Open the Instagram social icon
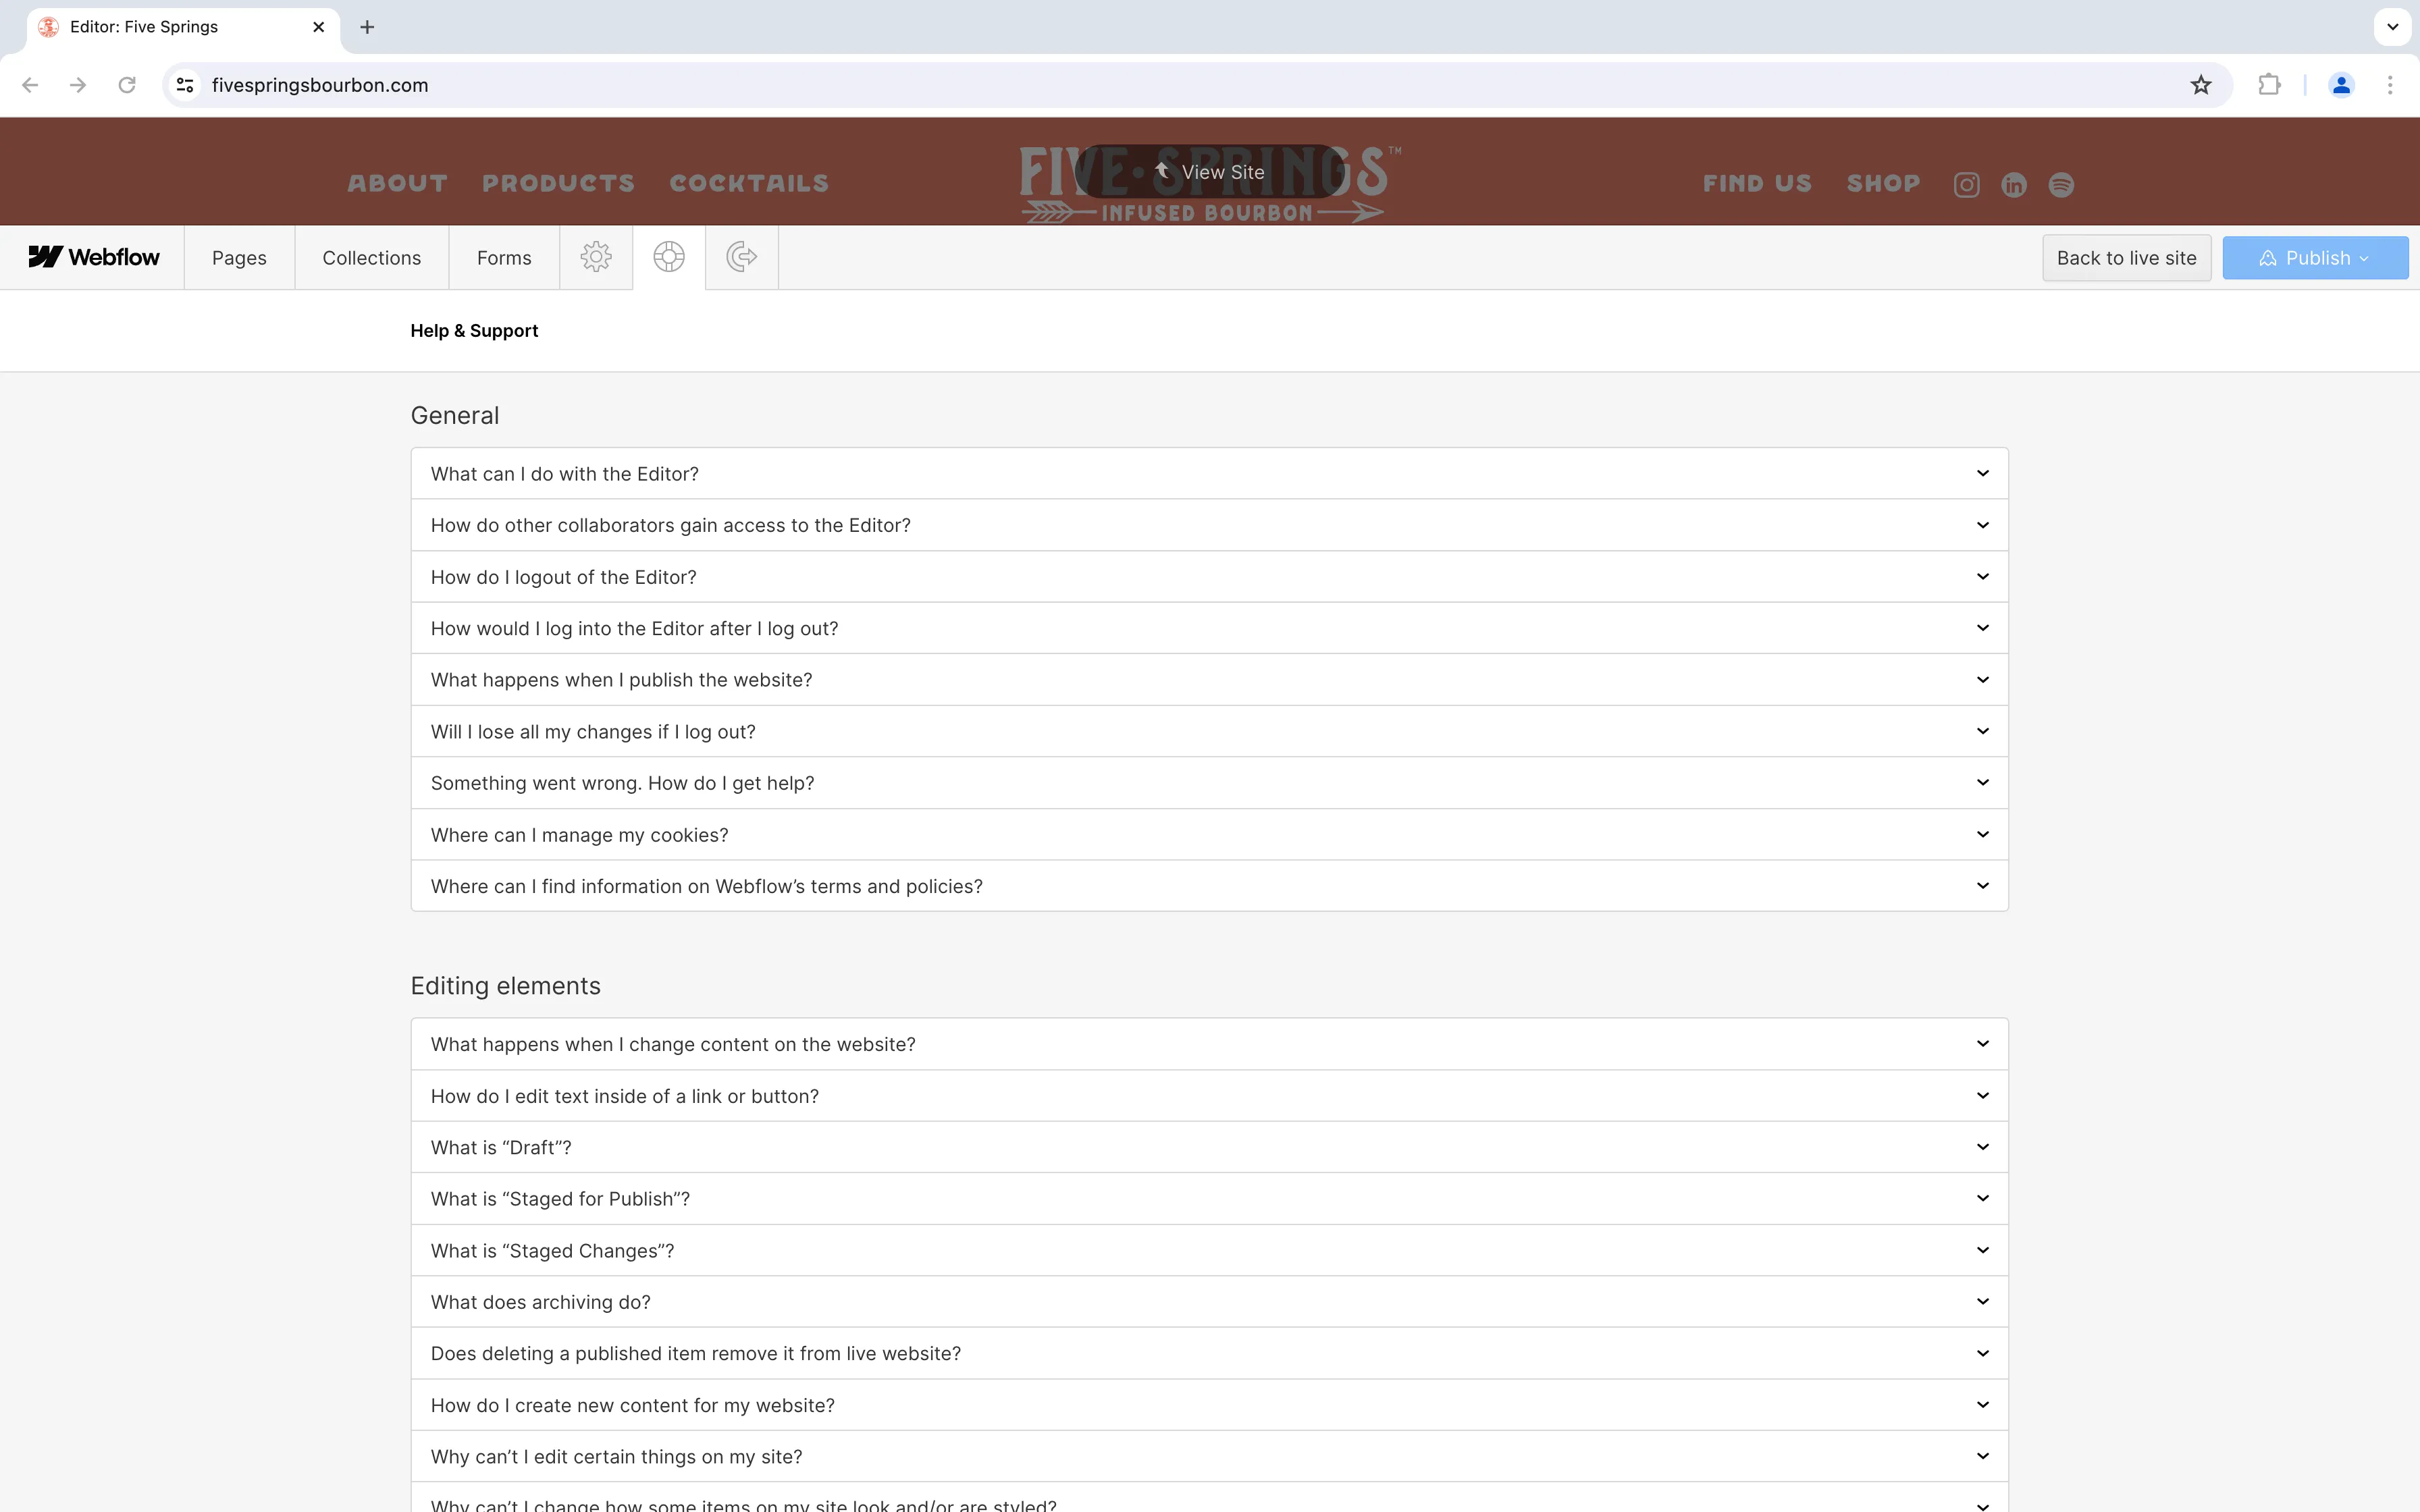The image size is (2420, 1512). [x=1965, y=184]
